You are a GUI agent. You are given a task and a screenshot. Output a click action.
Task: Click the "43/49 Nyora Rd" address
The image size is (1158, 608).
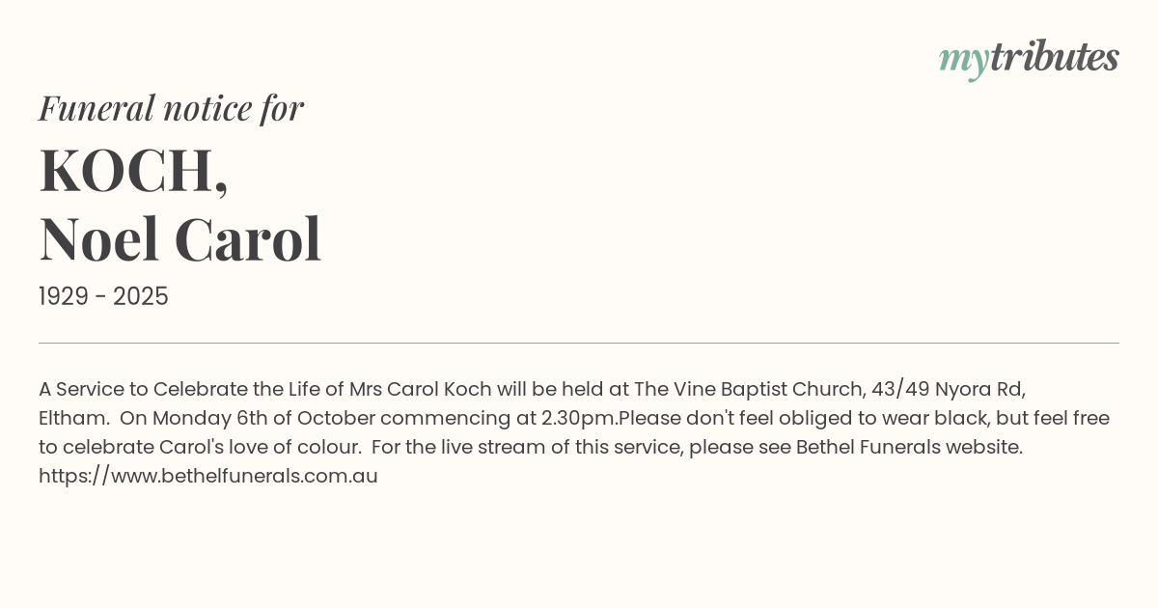[946, 389]
